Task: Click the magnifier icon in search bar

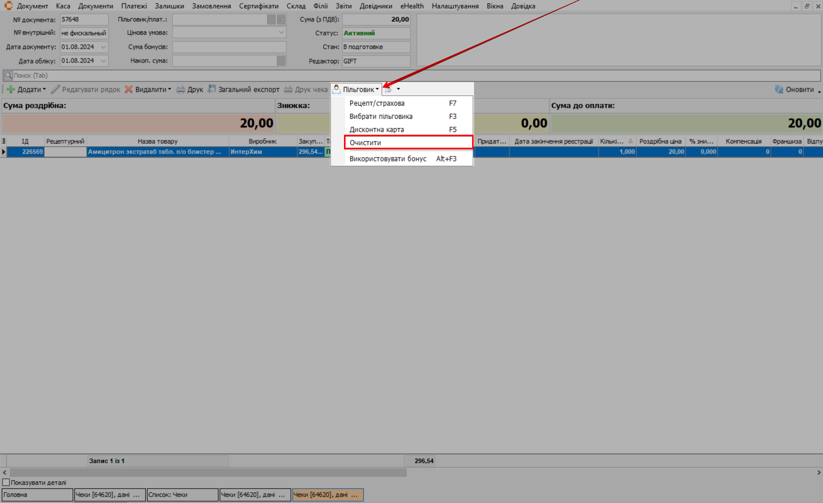Action: (x=8, y=75)
